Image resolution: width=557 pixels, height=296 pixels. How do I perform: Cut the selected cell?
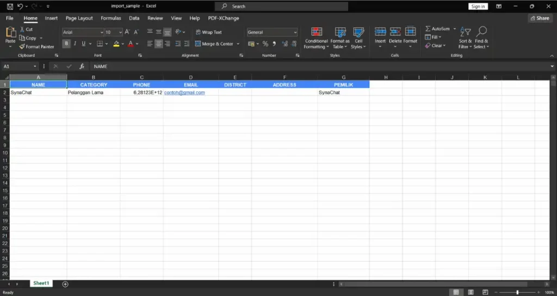(26, 29)
